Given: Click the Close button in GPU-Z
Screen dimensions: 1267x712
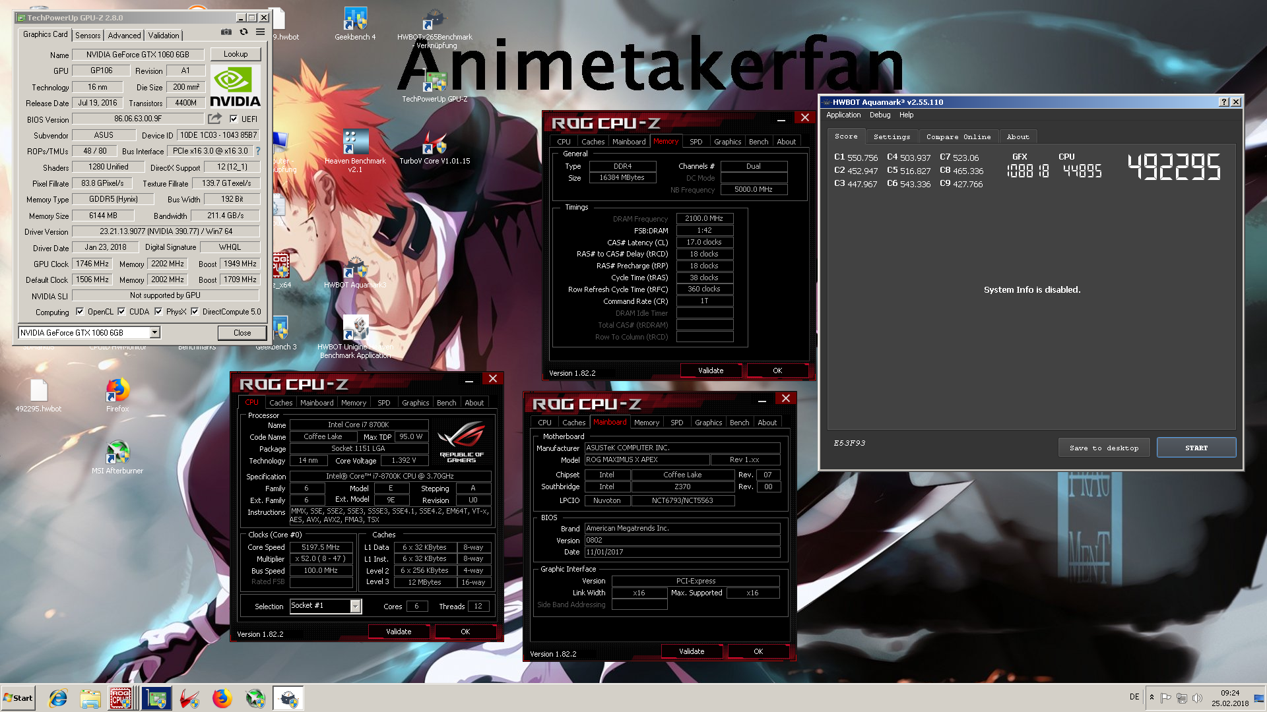Looking at the screenshot, I should [242, 333].
